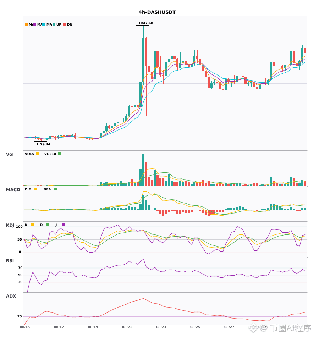Screen dimensions: 314x337
Task: Select the MACD panel label
Action: [13, 190]
